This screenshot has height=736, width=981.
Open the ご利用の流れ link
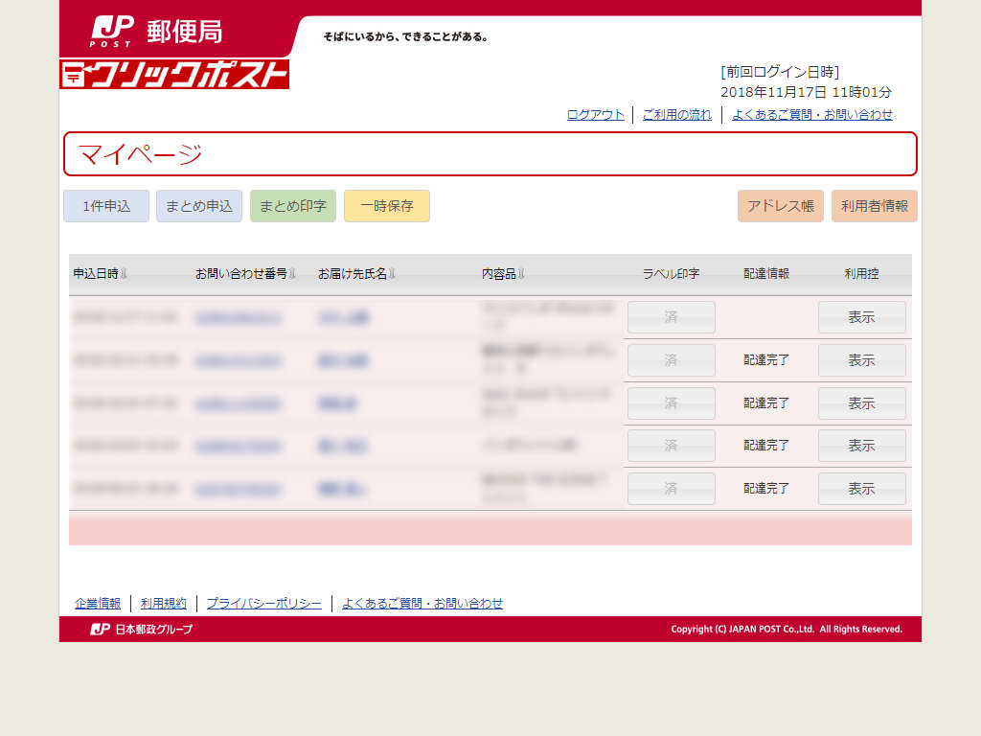click(677, 115)
